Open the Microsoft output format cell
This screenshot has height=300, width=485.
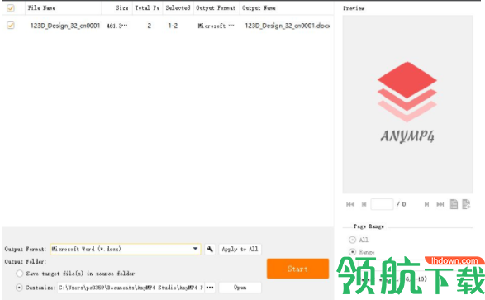tap(216, 26)
